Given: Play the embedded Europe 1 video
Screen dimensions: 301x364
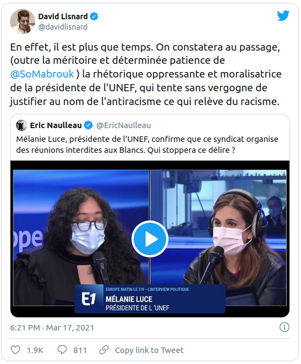Looking at the screenshot, I should 150,239.
